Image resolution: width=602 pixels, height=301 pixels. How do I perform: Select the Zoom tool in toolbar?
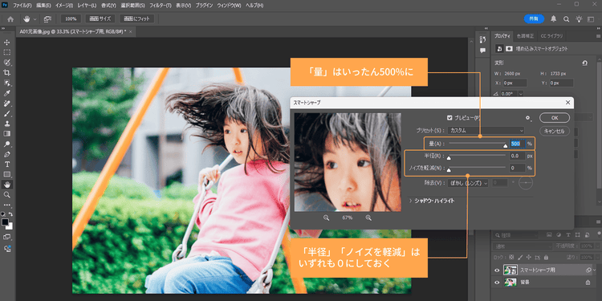pos(7,195)
